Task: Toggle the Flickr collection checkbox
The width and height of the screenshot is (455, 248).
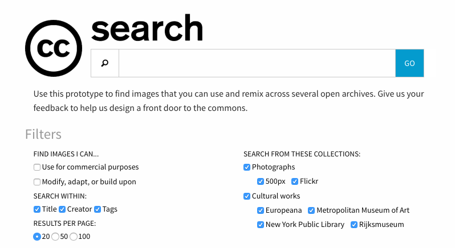Action: (x=295, y=182)
